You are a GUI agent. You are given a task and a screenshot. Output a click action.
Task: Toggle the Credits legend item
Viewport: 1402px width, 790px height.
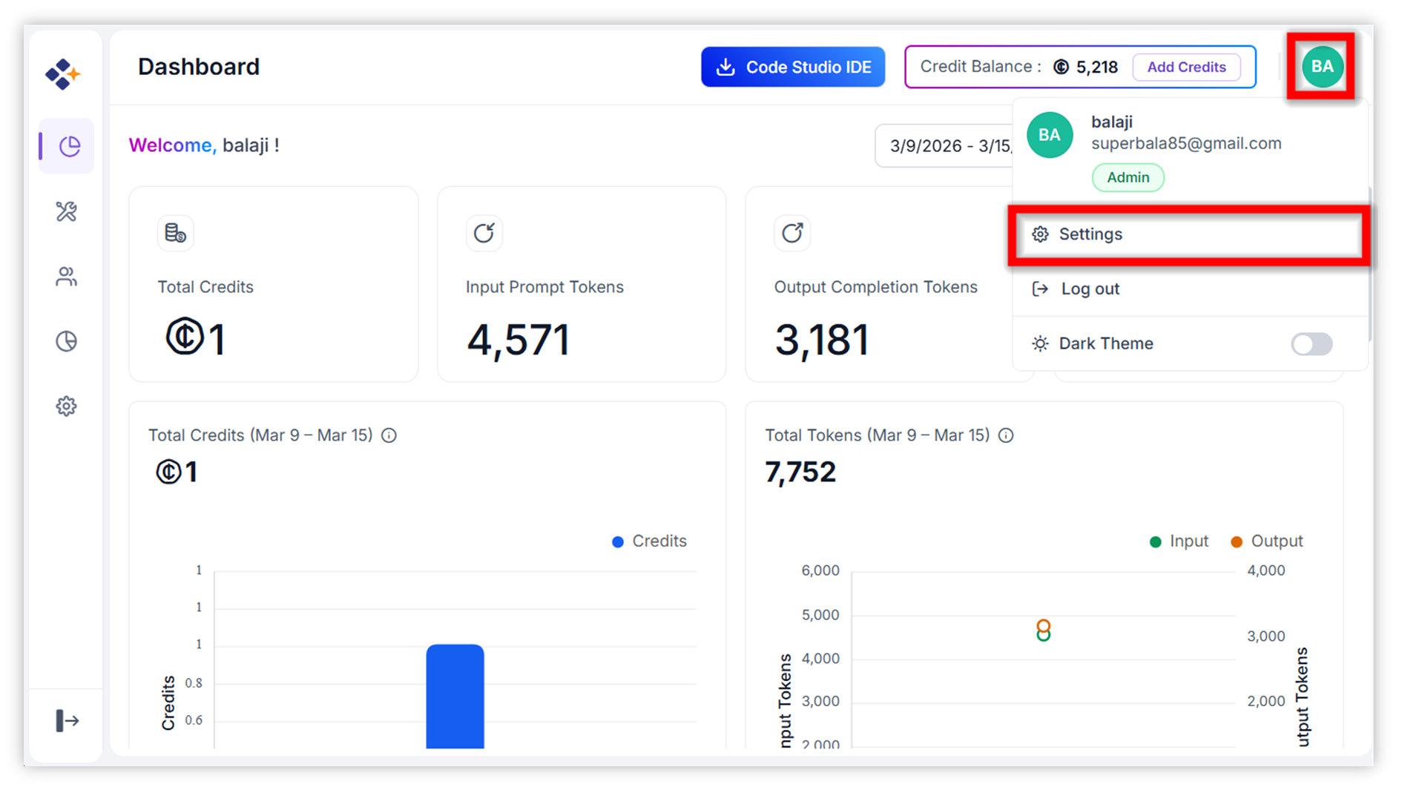(x=649, y=542)
